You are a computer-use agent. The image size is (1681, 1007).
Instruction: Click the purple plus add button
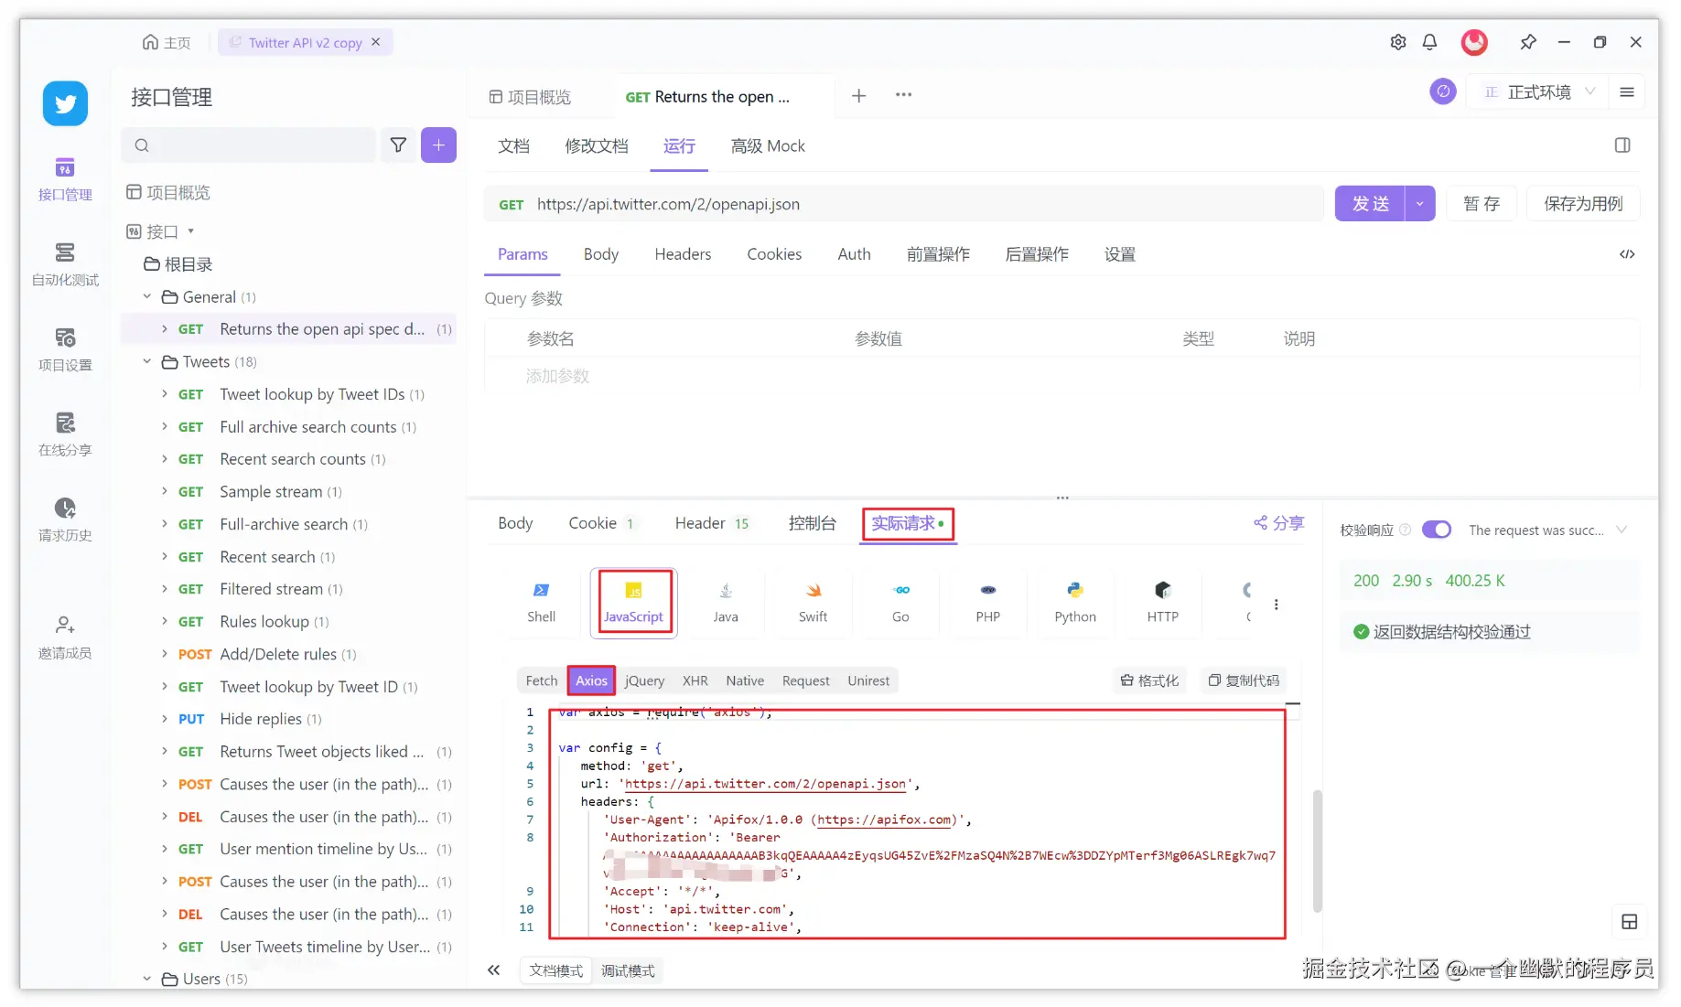pyautogui.click(x=438, y=145)
